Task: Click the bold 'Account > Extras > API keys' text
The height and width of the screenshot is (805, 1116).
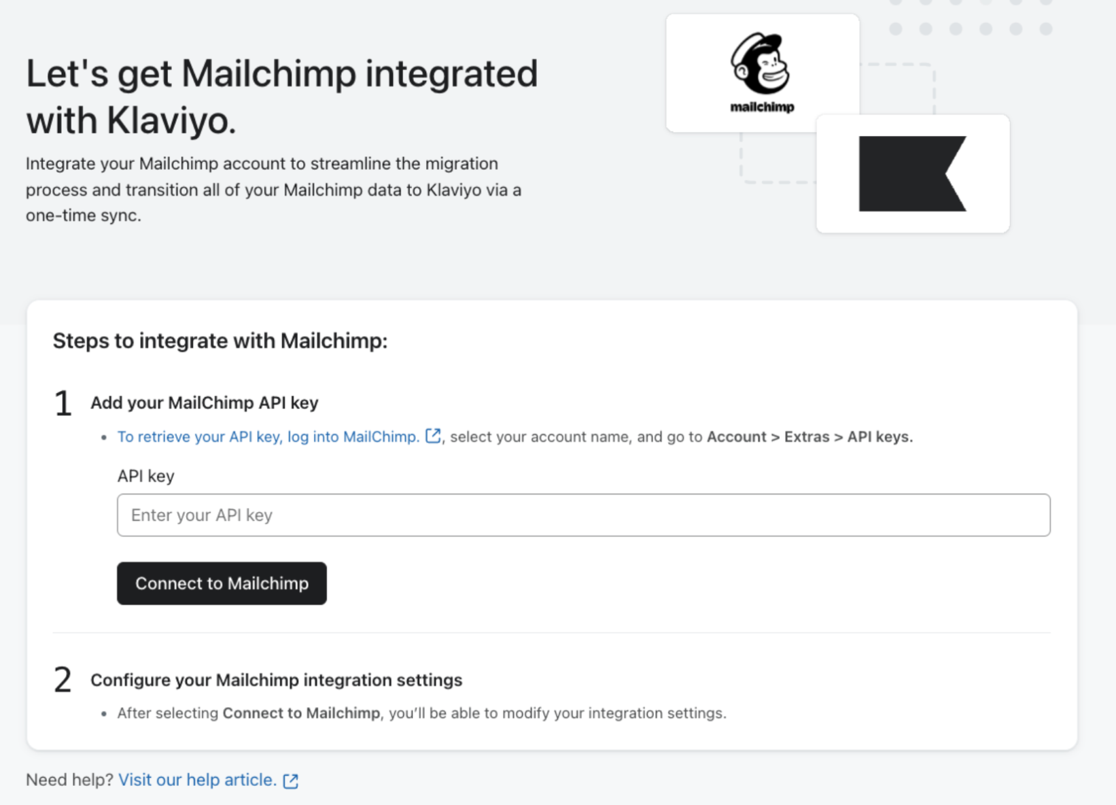Action: pyautogui.click(x=809, y=436)
